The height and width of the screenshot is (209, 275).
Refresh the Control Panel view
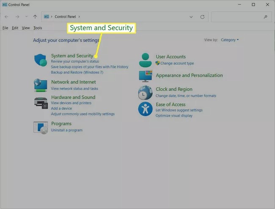[x=202, y=17]
